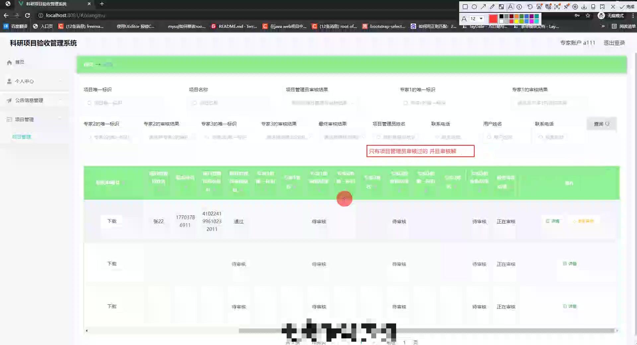
Task: Click the 无痕模式 incognito icon
Action: click(601, 16)
